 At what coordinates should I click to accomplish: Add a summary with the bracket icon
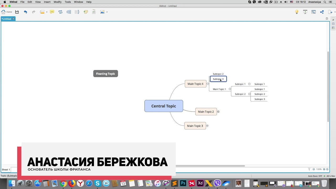(x=77, y=12)
